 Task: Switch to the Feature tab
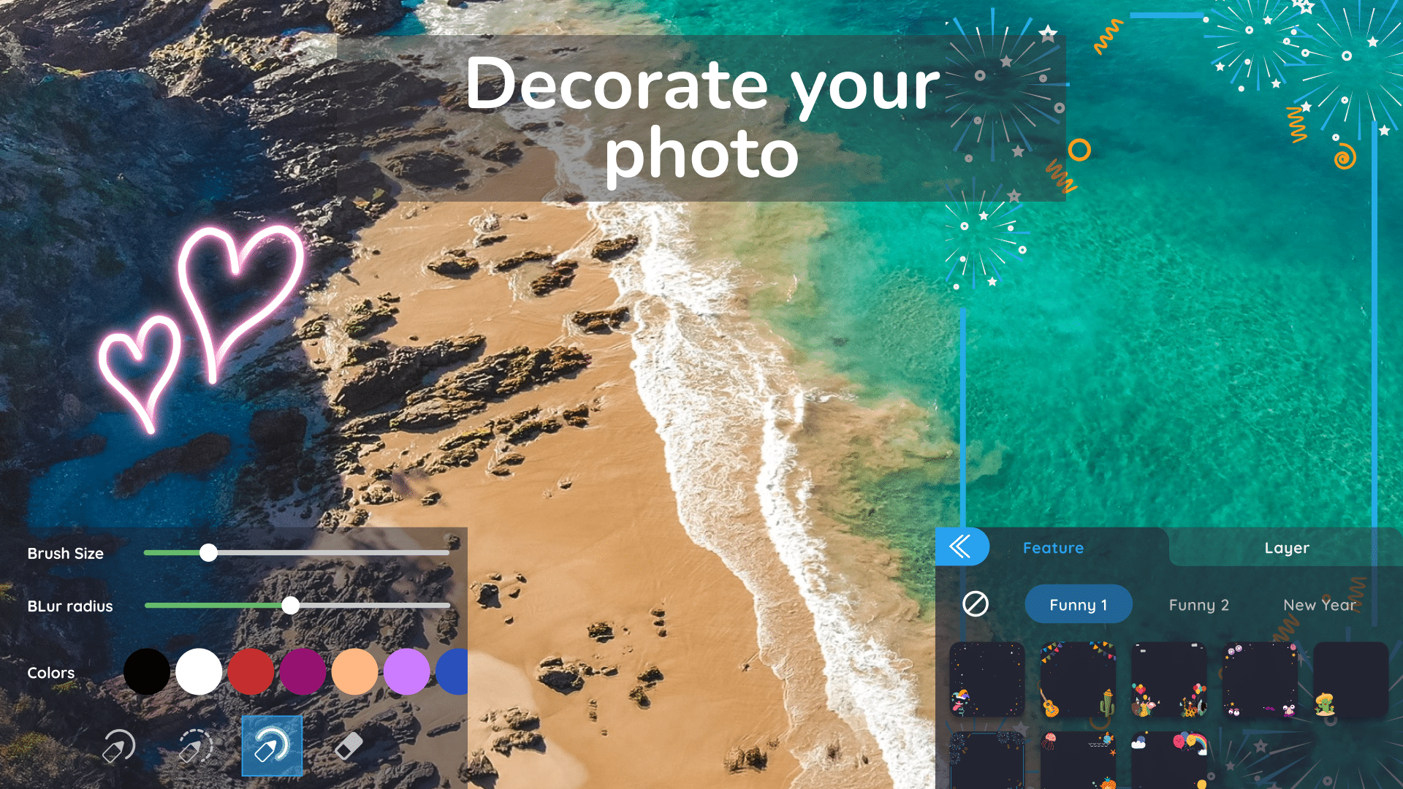pyautogui.click(x=1053, y=547)
